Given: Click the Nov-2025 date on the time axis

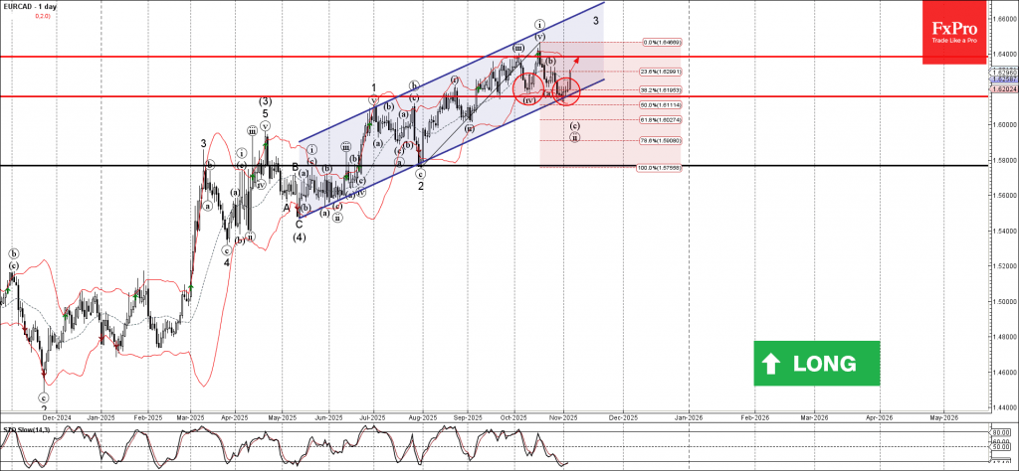Looking at the screenshot, I should (563, 419).
